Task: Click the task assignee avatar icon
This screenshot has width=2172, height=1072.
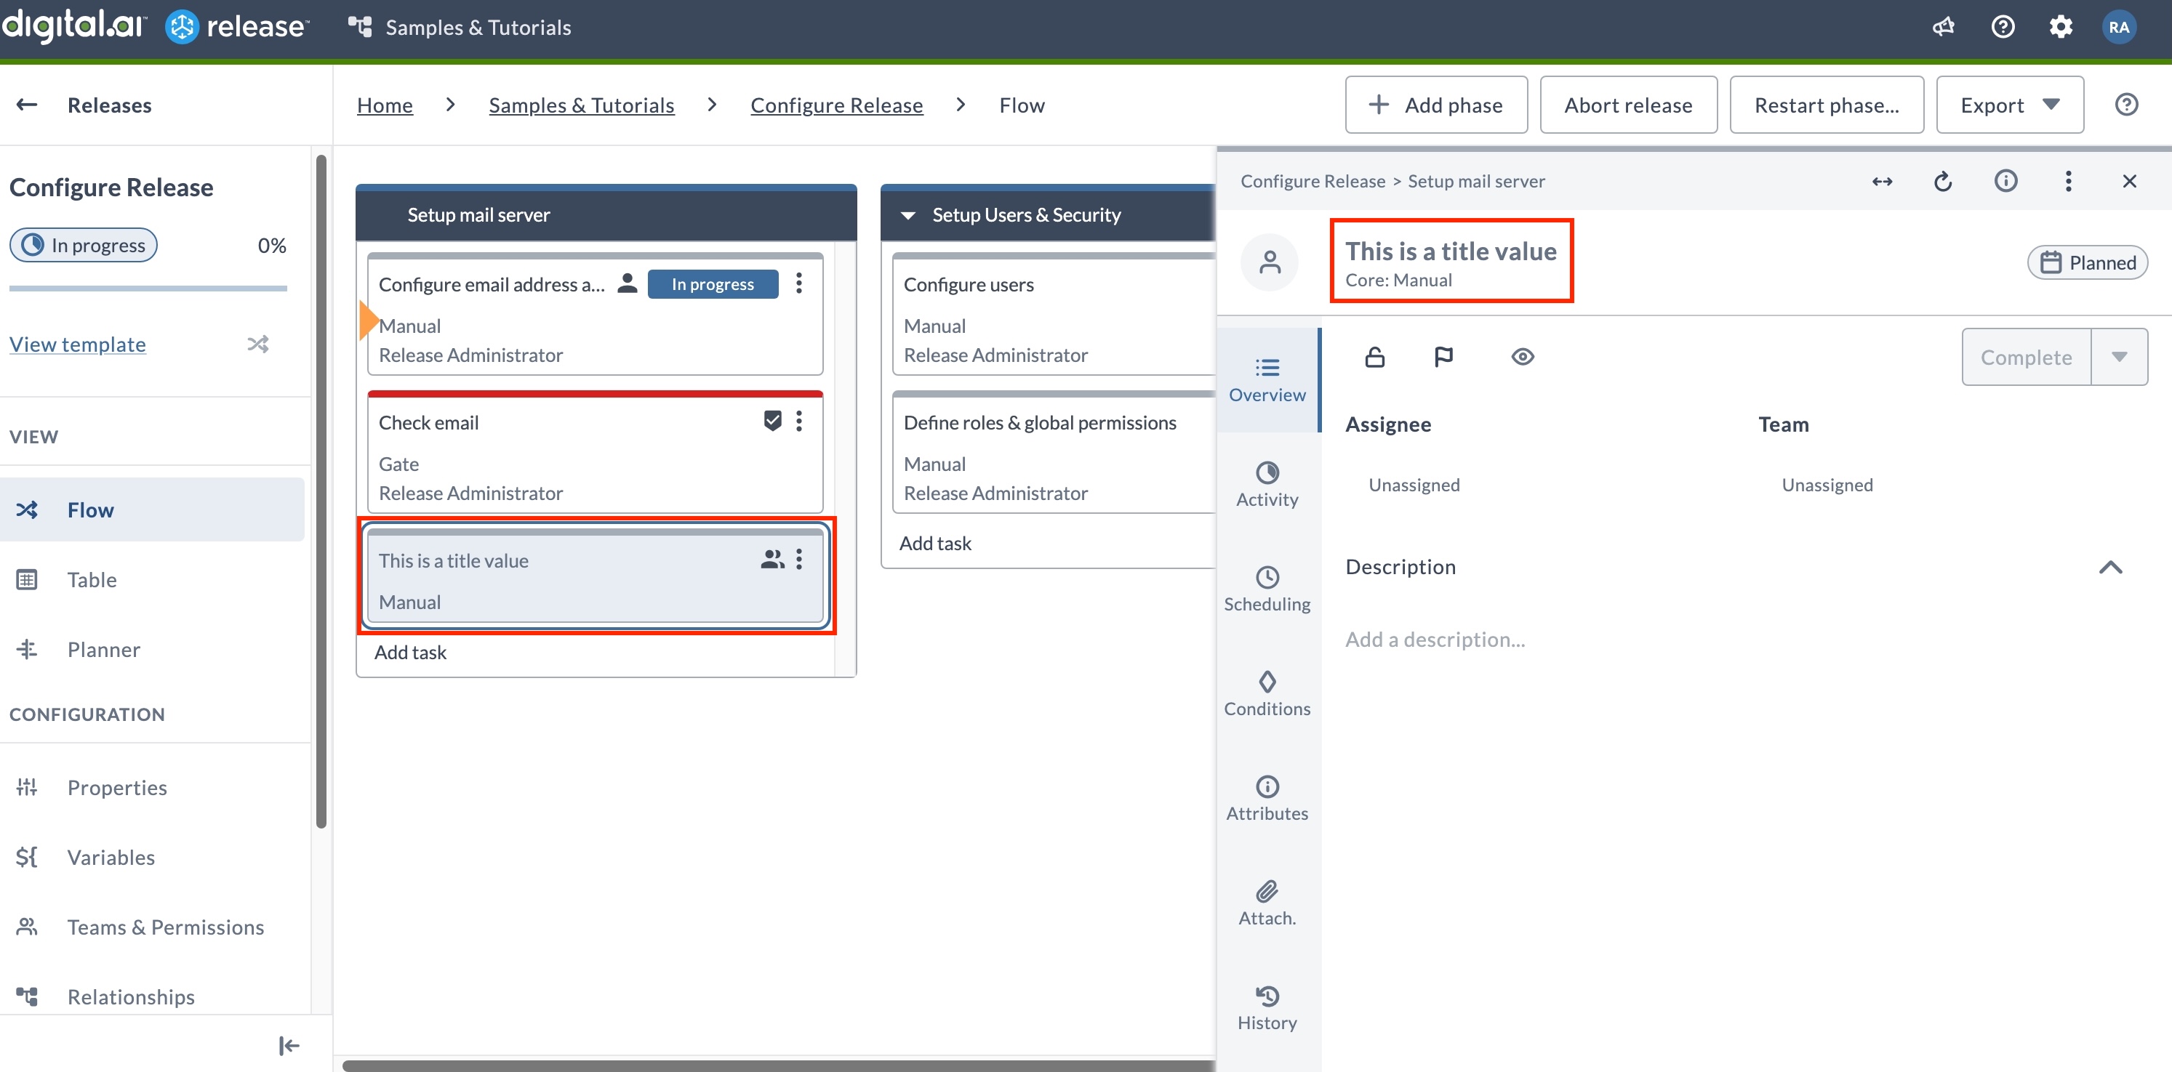Action: coord(1269,262)
